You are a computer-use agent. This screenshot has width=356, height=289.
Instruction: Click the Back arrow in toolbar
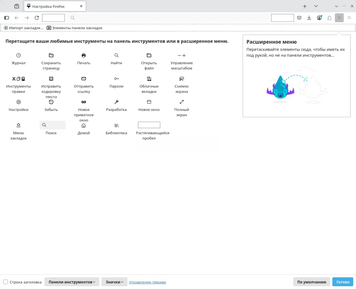[x=17, y=18]
